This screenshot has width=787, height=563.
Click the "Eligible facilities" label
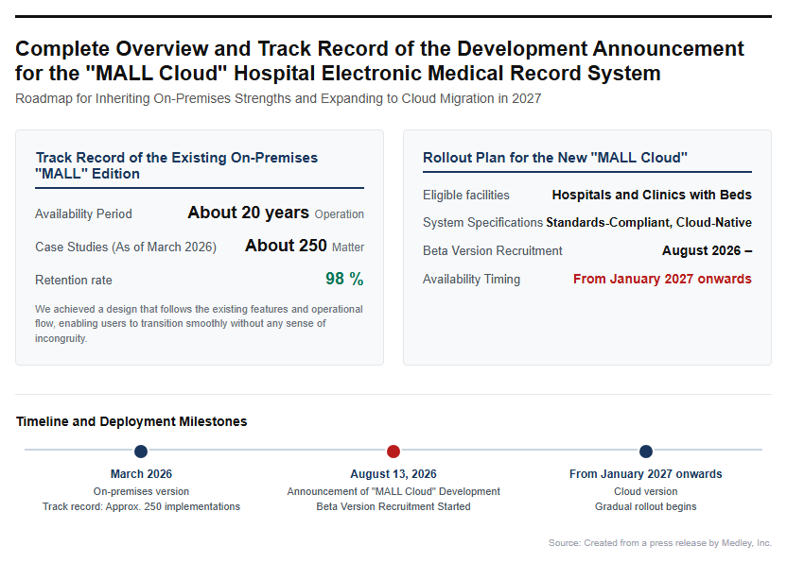coord(465,195)
